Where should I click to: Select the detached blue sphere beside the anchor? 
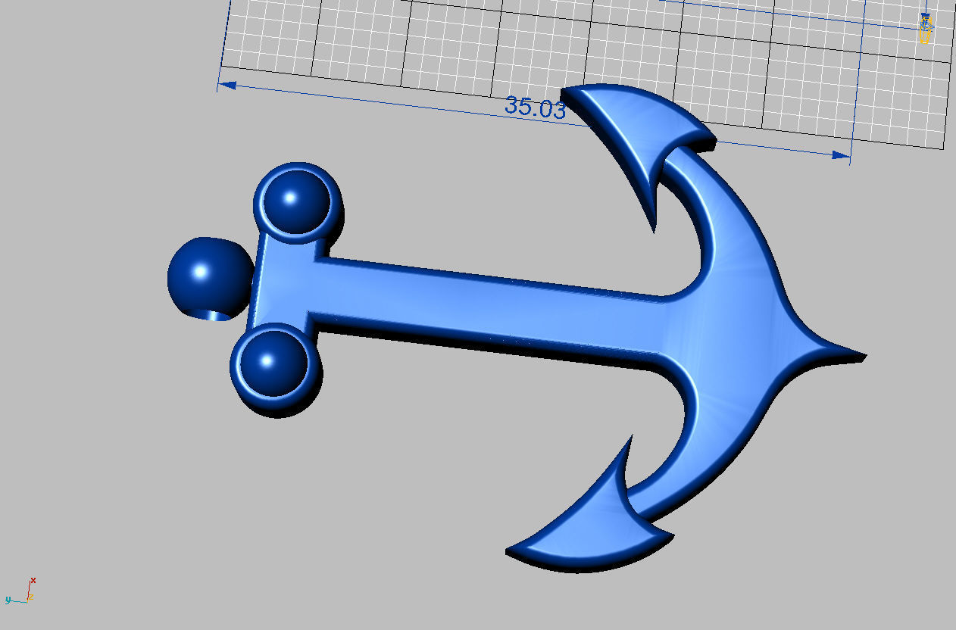tap(210, 278)
